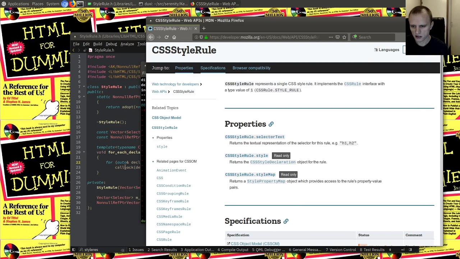This screenshot has width=460, height=259.
Task: Show the General Messages pane
Action: coord(305,250)
